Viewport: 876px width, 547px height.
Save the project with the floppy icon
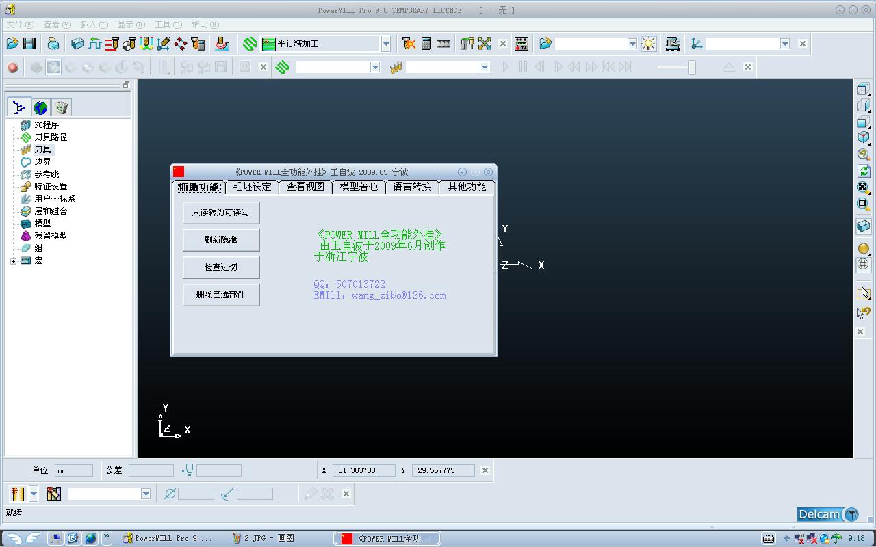point(29,44)
